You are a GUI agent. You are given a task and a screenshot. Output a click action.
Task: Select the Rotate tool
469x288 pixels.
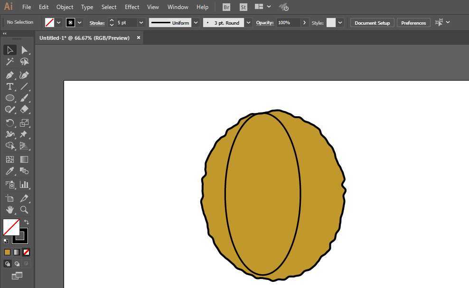10,123
